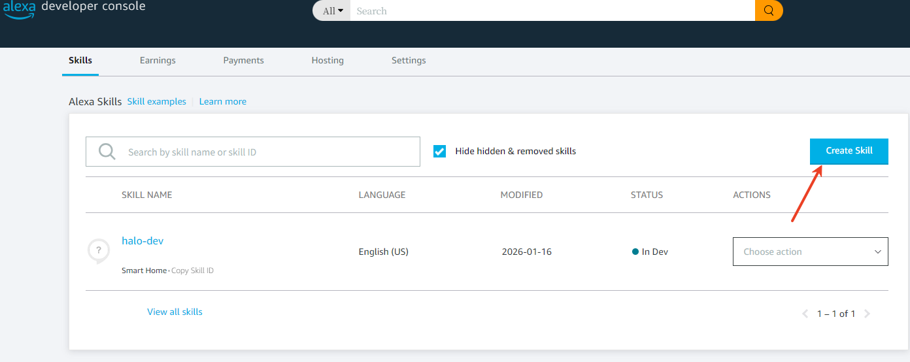Click the orange search magnifier button

(769, 10)
